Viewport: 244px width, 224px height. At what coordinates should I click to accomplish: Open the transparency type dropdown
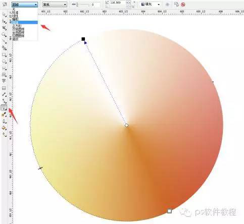[25, 5]
